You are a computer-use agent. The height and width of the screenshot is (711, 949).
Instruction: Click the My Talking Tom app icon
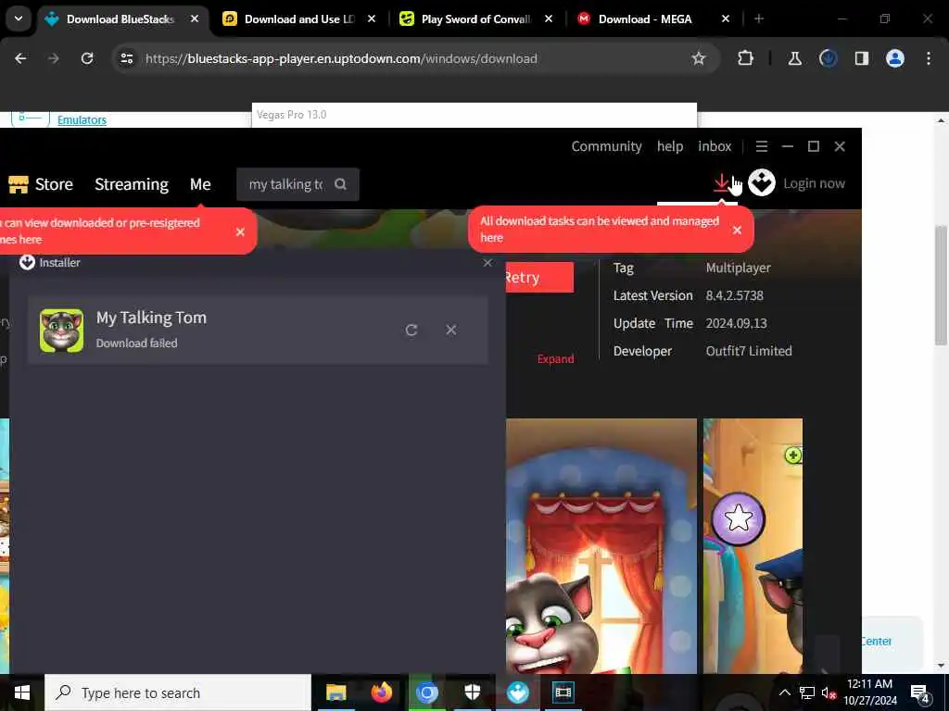click(61, 331)
